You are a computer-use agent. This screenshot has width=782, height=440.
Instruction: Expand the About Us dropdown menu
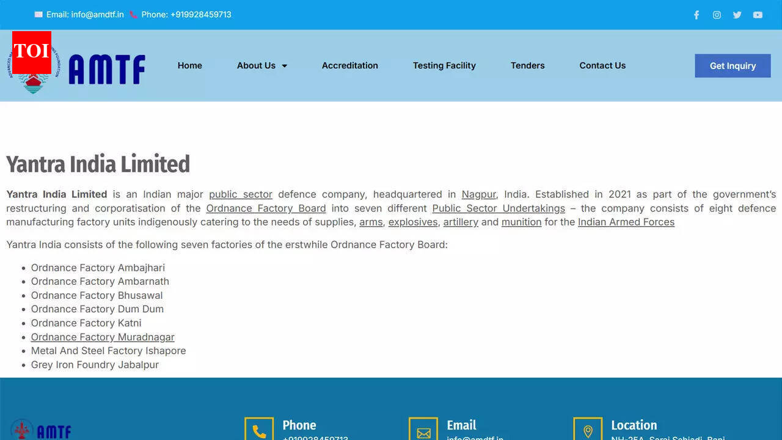tap(262, 65)
